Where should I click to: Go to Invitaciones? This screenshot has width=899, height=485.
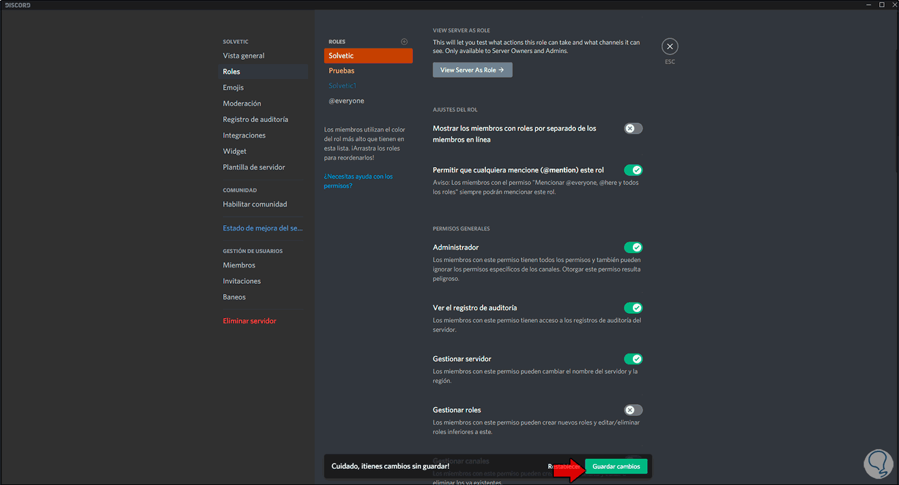pyautogui.click(x=263, y=281)
